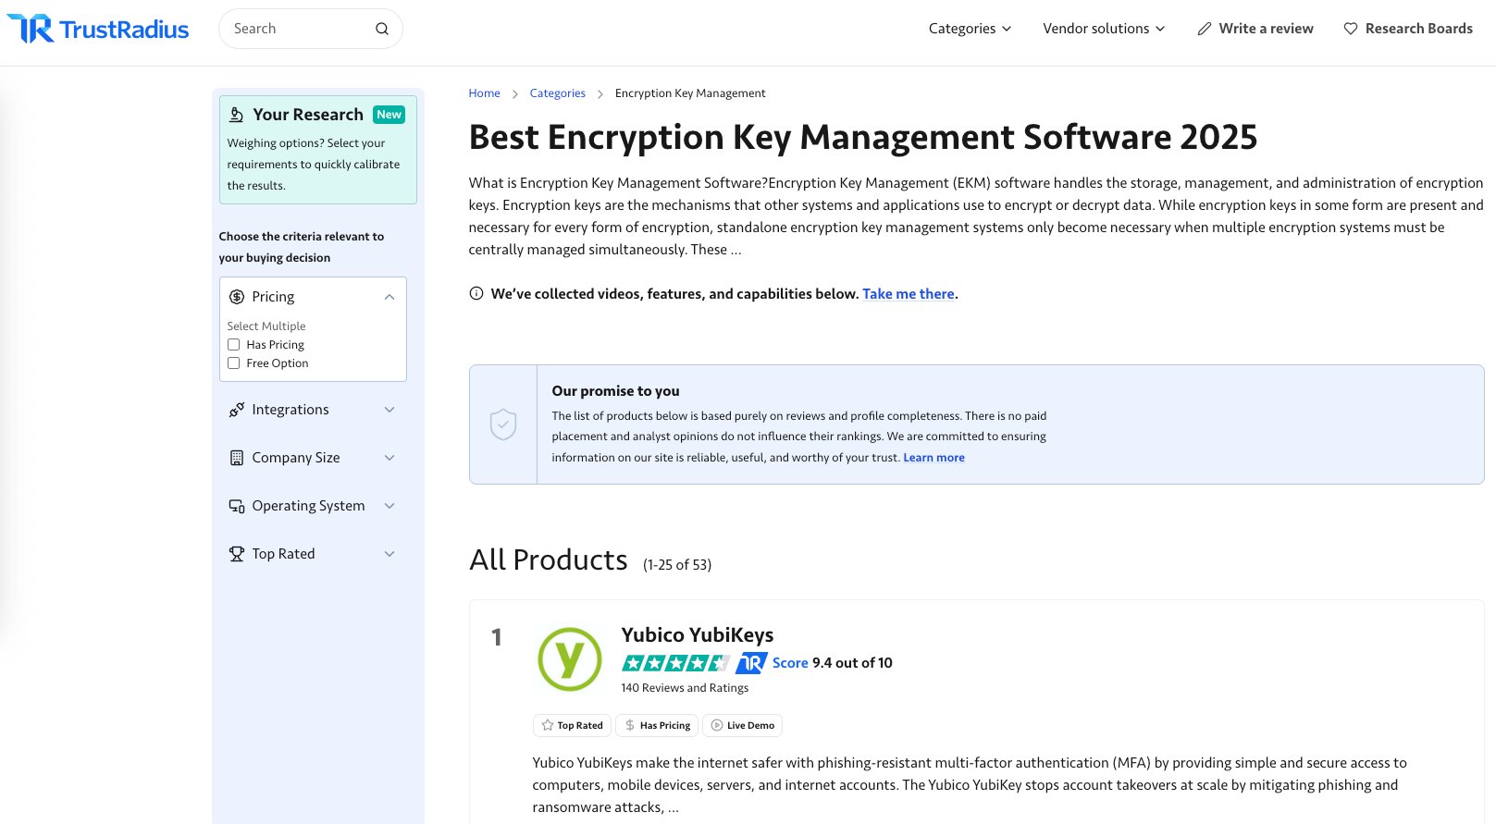Click the Your Research heading
This screenshot has height=824, width=1496.
pos(308,115)
